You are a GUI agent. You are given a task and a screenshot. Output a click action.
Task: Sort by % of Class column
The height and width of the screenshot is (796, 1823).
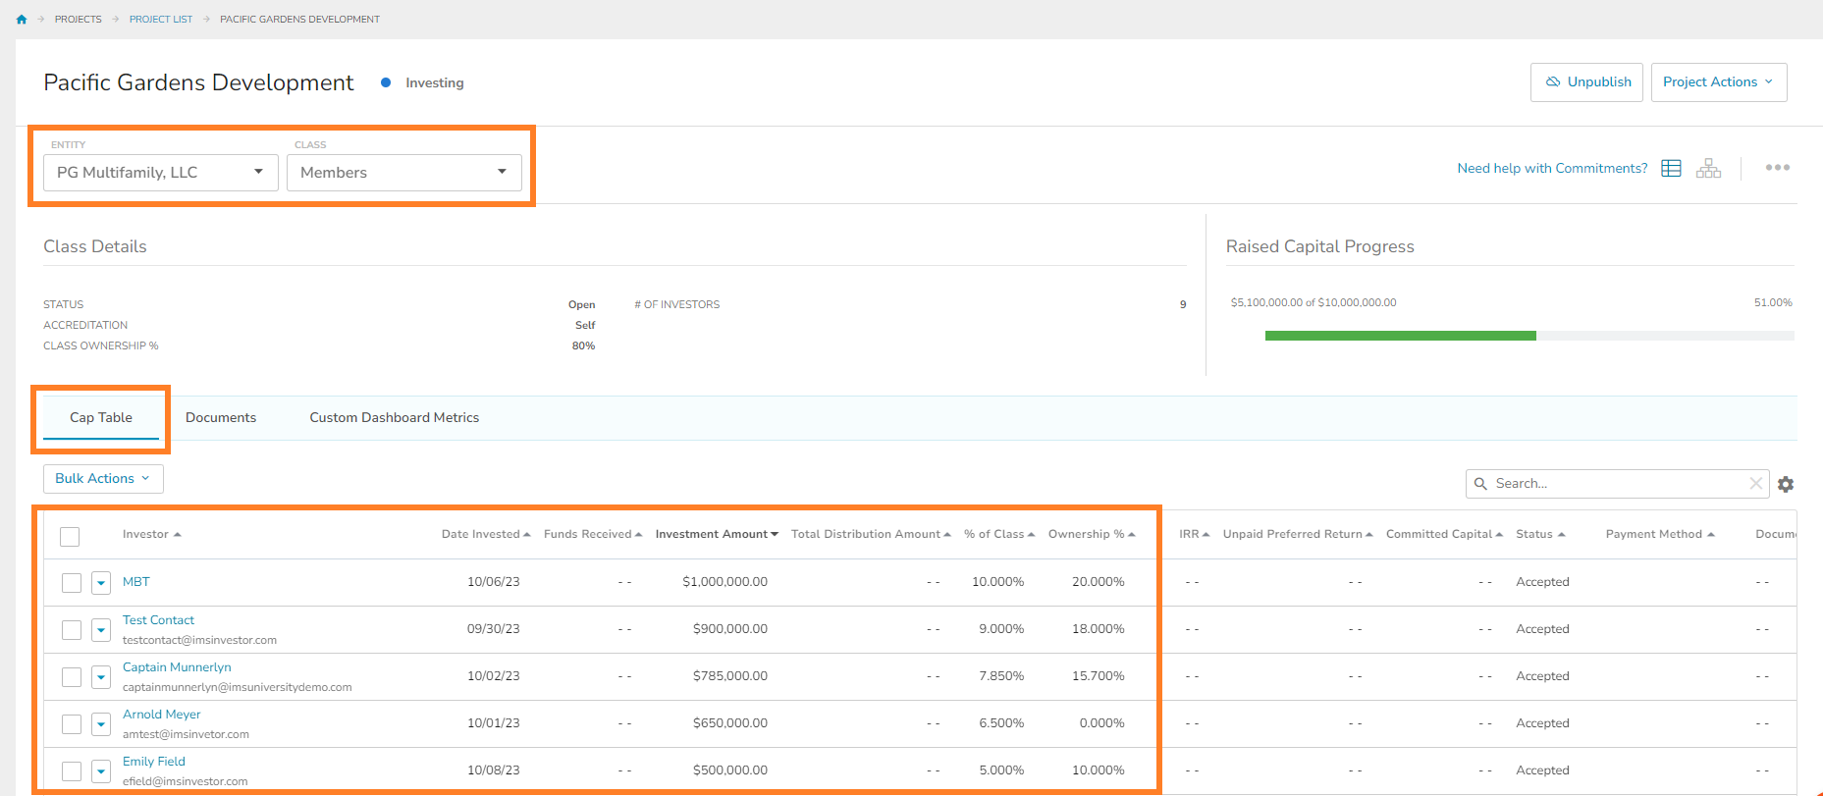(x=999, y=534)
